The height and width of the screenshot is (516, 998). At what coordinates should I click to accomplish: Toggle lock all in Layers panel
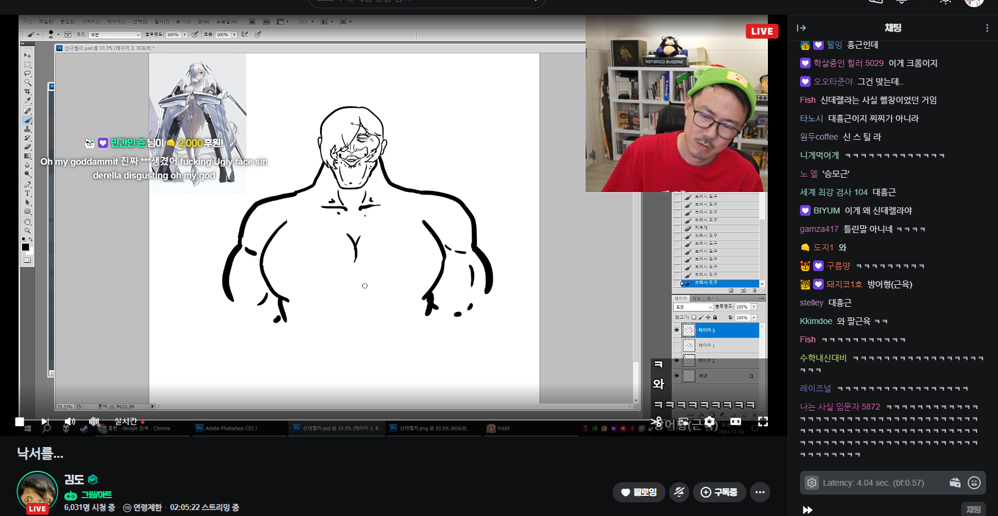tap(715, 317)
